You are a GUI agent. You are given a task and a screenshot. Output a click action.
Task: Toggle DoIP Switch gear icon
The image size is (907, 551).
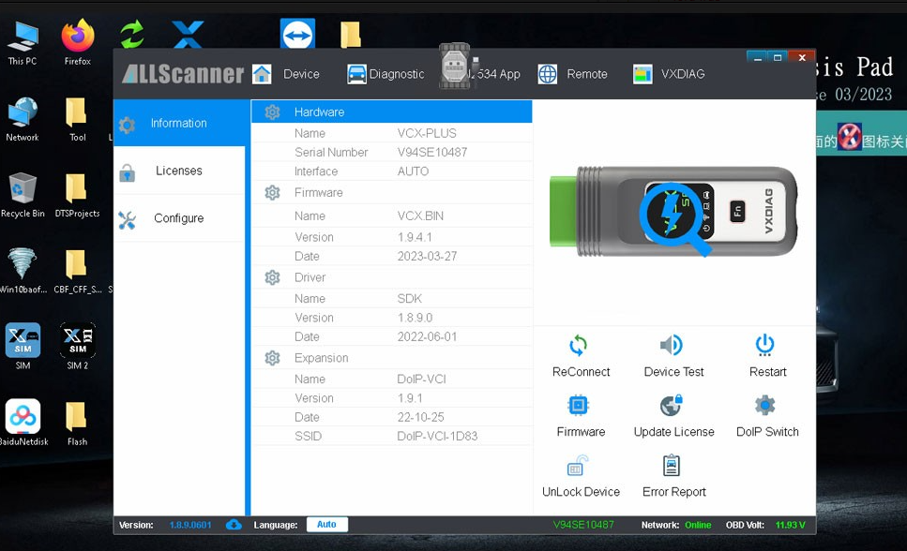(x=764, y=406)
